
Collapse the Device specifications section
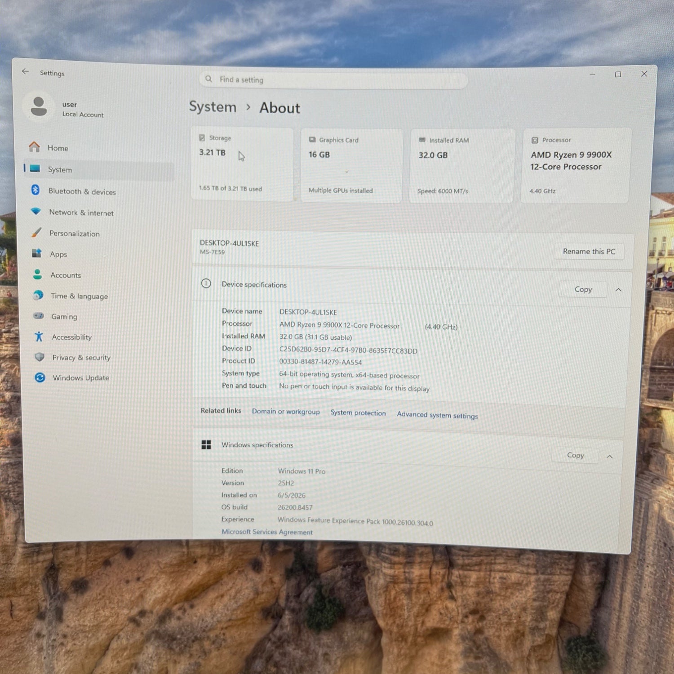point(618,290)
